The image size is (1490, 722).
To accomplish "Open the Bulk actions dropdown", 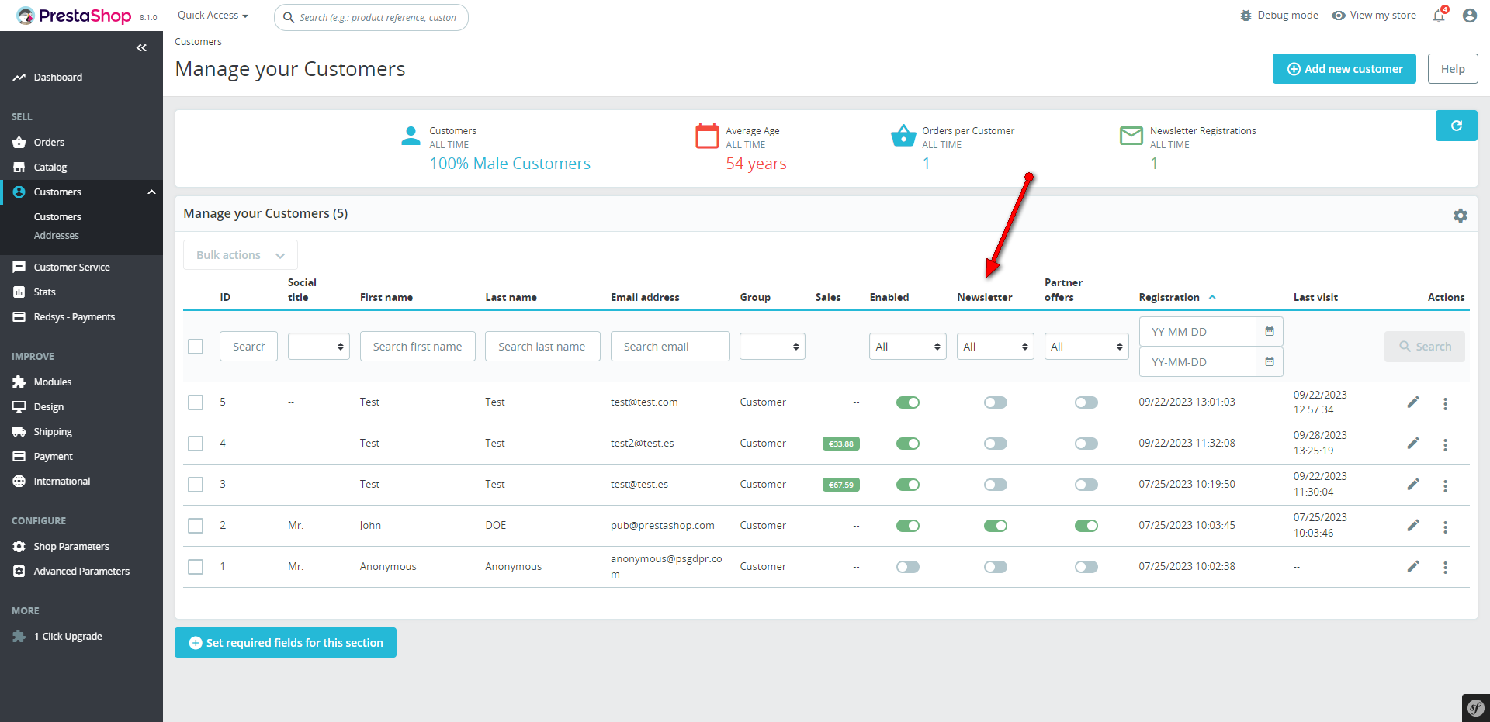I will click(240, 255).
